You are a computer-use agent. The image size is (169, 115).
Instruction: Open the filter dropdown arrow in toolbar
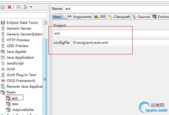[x=31, y=7]
